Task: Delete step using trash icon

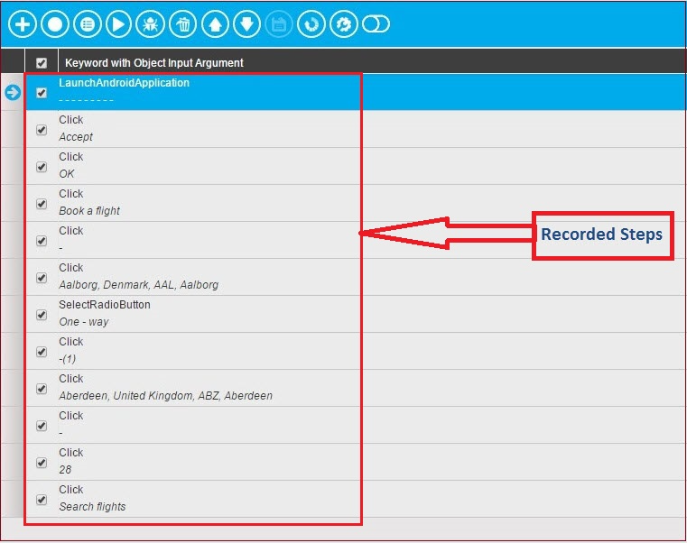Action: tap(183, 24)
